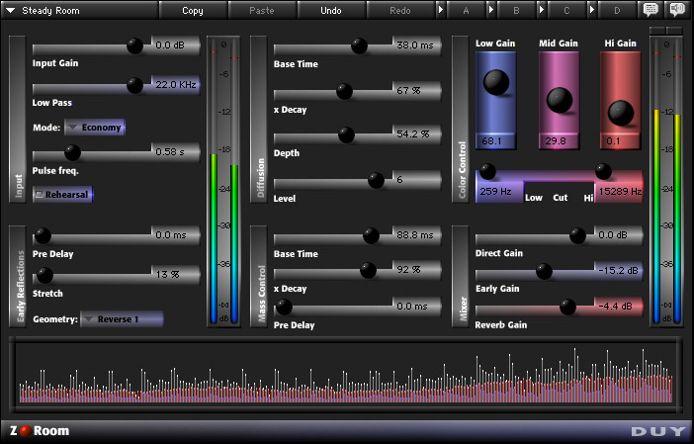Click the Low Gain ball knob

click(x=494, y=83)
